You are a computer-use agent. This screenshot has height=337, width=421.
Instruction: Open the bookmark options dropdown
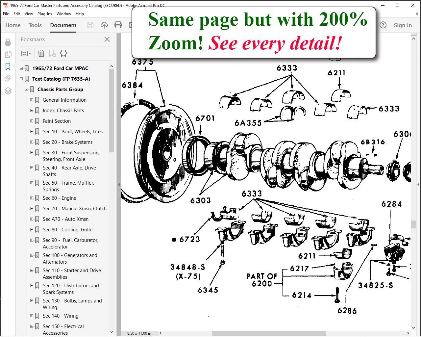[x=26, y=53]
